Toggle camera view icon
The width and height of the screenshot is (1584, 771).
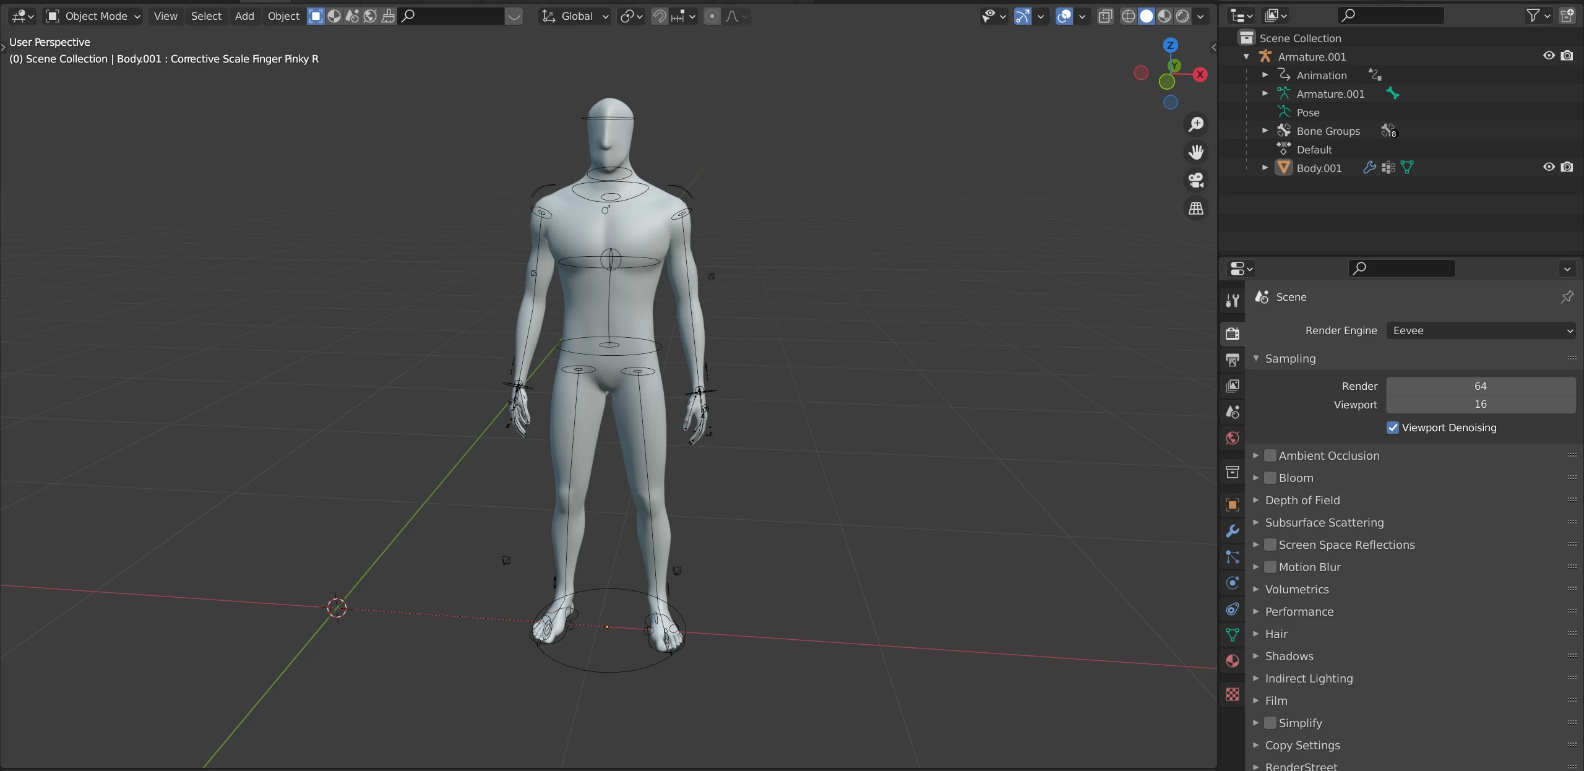coord(1196,180)
